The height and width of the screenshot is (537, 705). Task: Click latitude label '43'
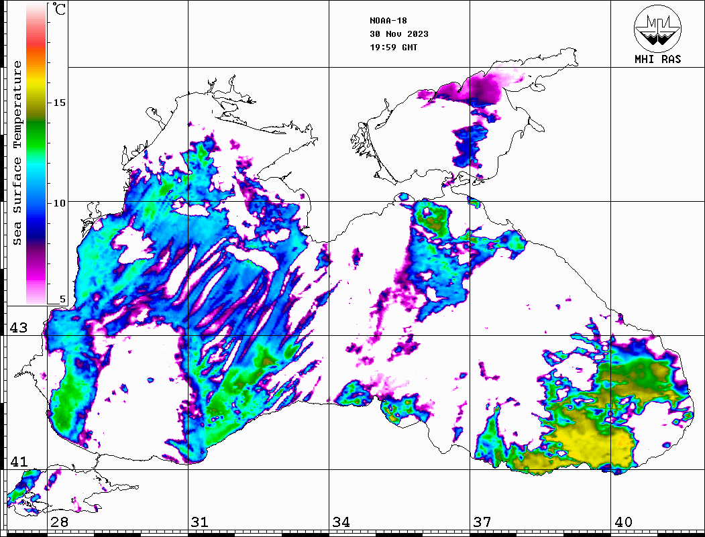coord(18,328)
